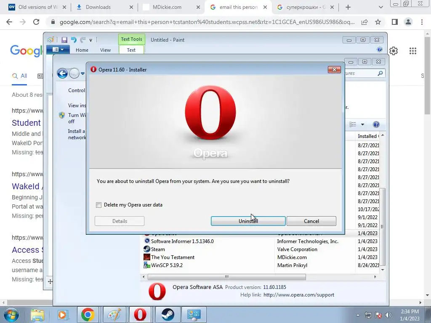Click the share page icon in address bar
The image size is (431, 323).
pos(364,22)
